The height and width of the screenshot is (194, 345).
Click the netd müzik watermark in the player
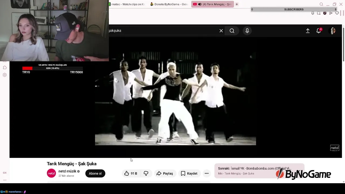pos(335,148)
